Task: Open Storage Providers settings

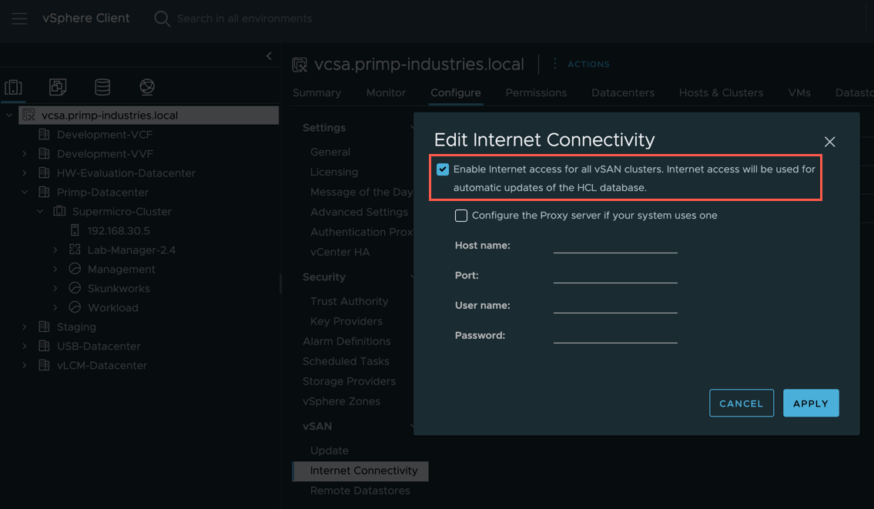Action: coord(349,381)
